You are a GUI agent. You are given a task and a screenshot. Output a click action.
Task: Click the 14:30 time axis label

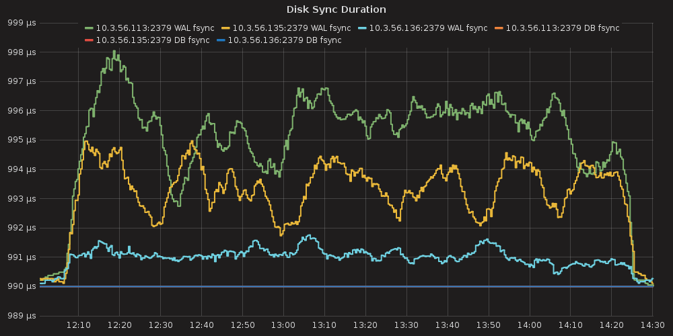[652, 326]
